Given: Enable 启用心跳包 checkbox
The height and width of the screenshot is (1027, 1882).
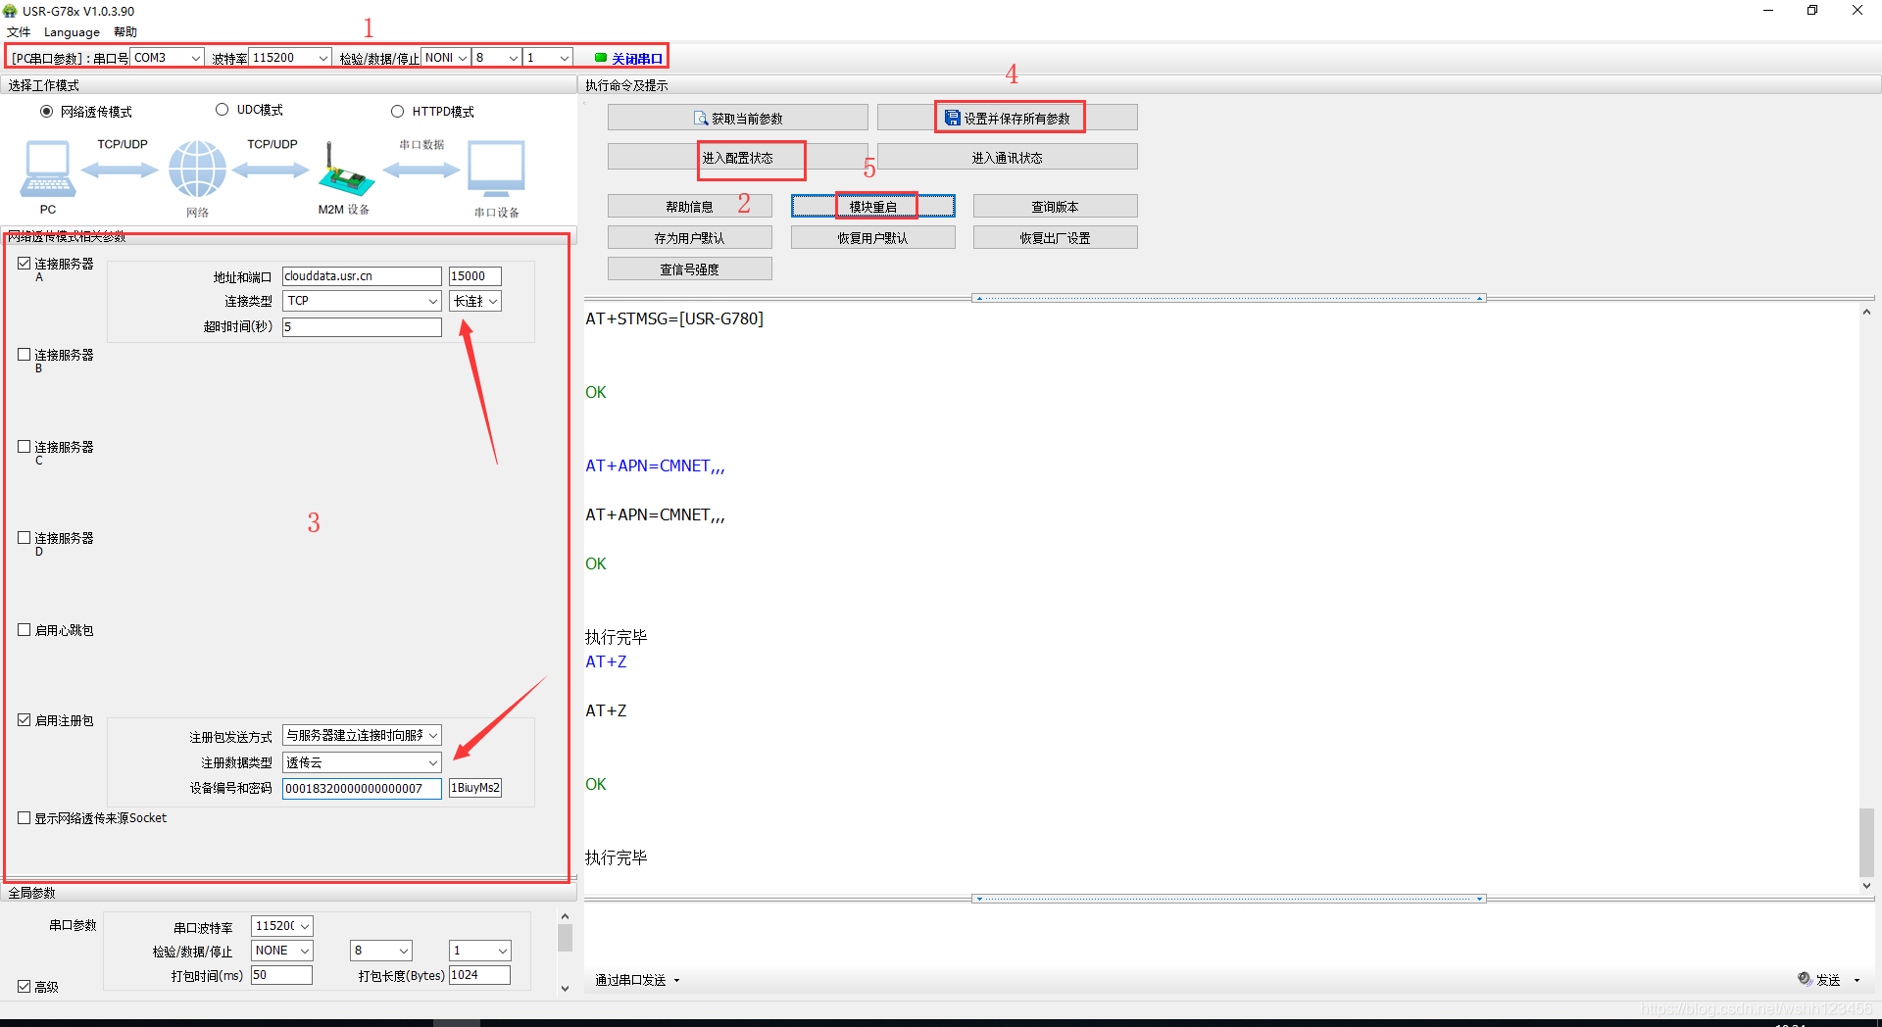Looking at the screenshot, I should pos(25,629).
